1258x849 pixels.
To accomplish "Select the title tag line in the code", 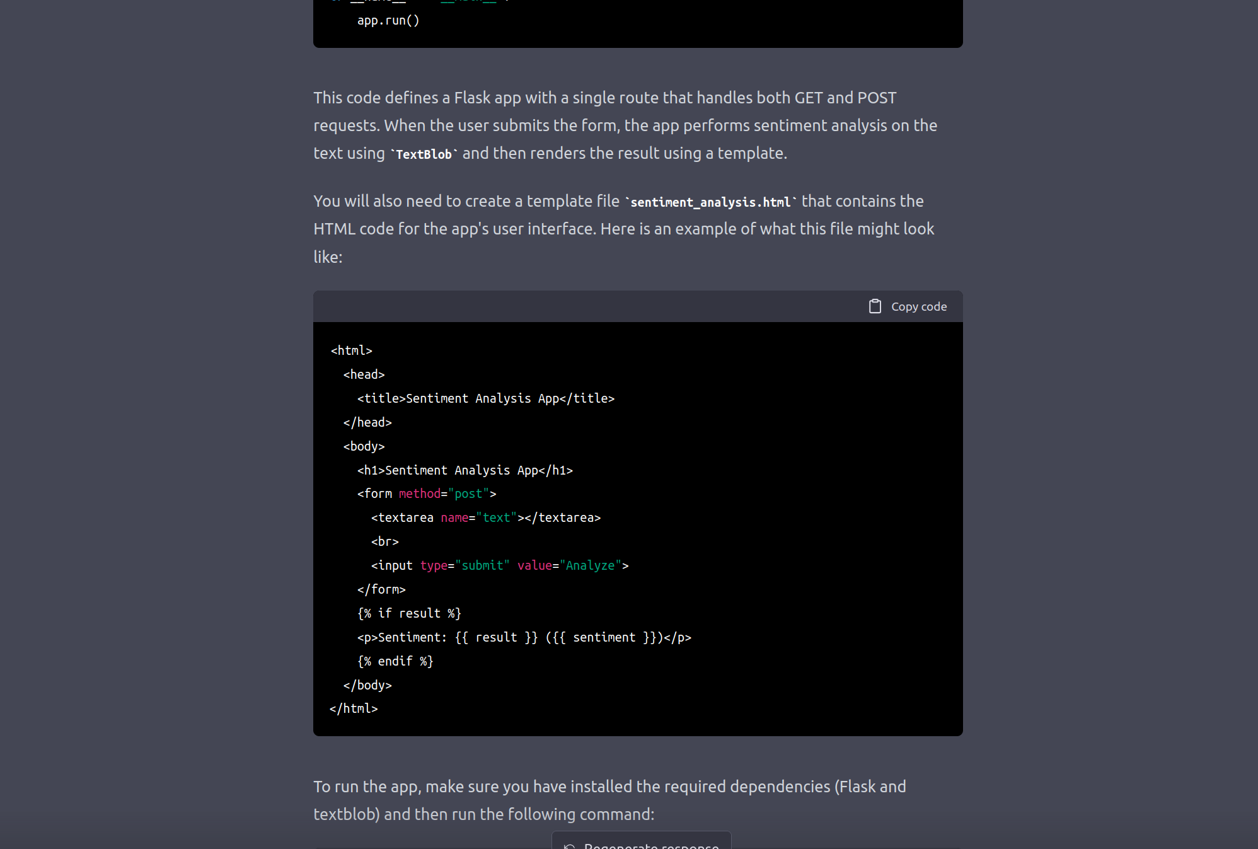I will click(485, 398).
